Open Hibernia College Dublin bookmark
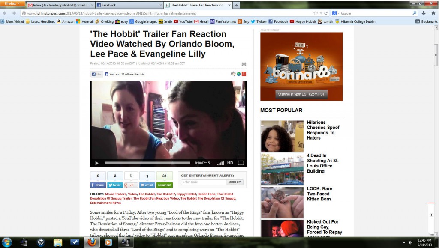The width and height of the screenshot is (439, 248). pos(355,21)
